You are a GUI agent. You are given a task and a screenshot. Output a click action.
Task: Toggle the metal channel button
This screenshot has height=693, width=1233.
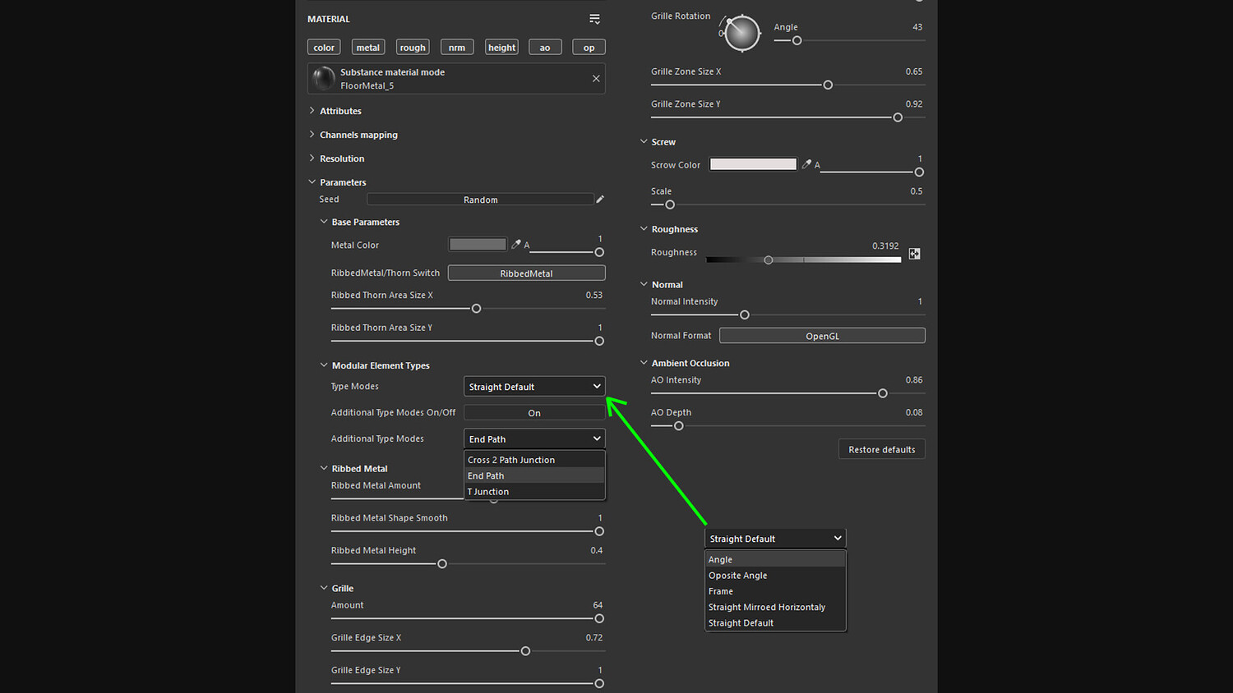pyautogui.click(x=368, y=48)
